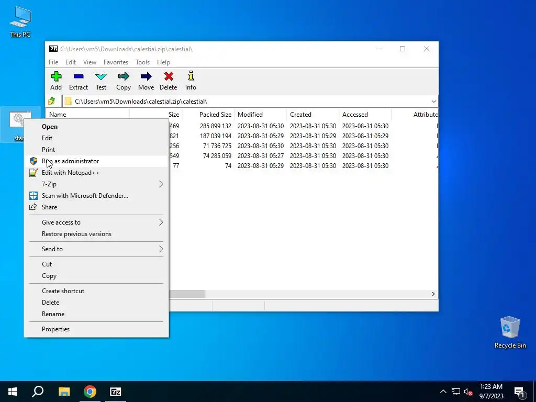Choose Edit in the context menu
536x402 pixels.
[x=96, y=138]
